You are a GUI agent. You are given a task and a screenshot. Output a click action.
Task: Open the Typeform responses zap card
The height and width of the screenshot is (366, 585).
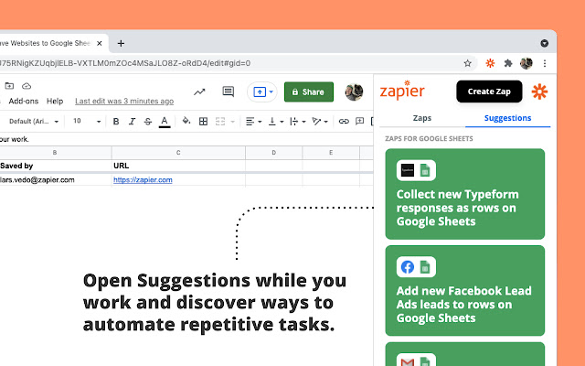pos(465,194)
